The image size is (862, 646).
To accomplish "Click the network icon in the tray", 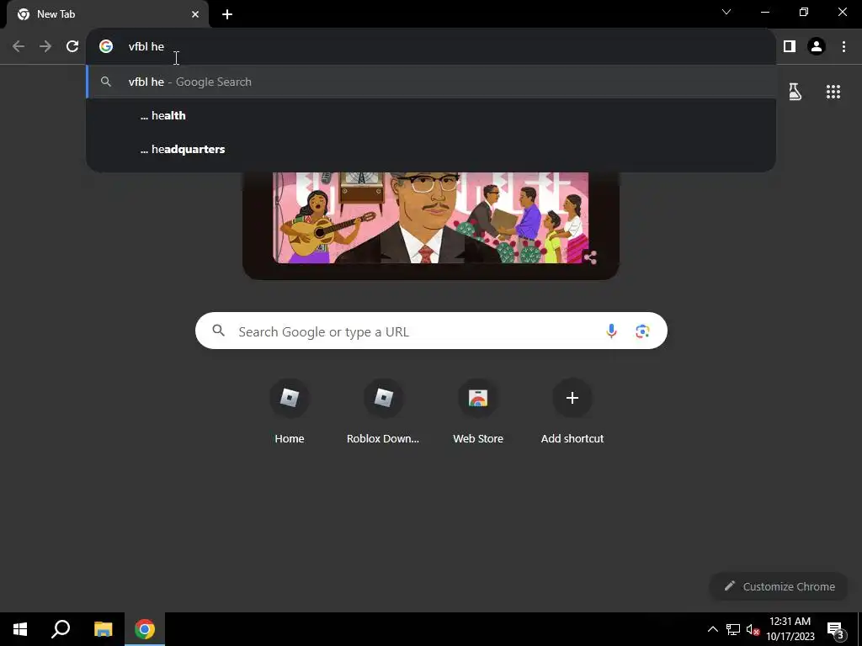I will click(x=733, y=629).
